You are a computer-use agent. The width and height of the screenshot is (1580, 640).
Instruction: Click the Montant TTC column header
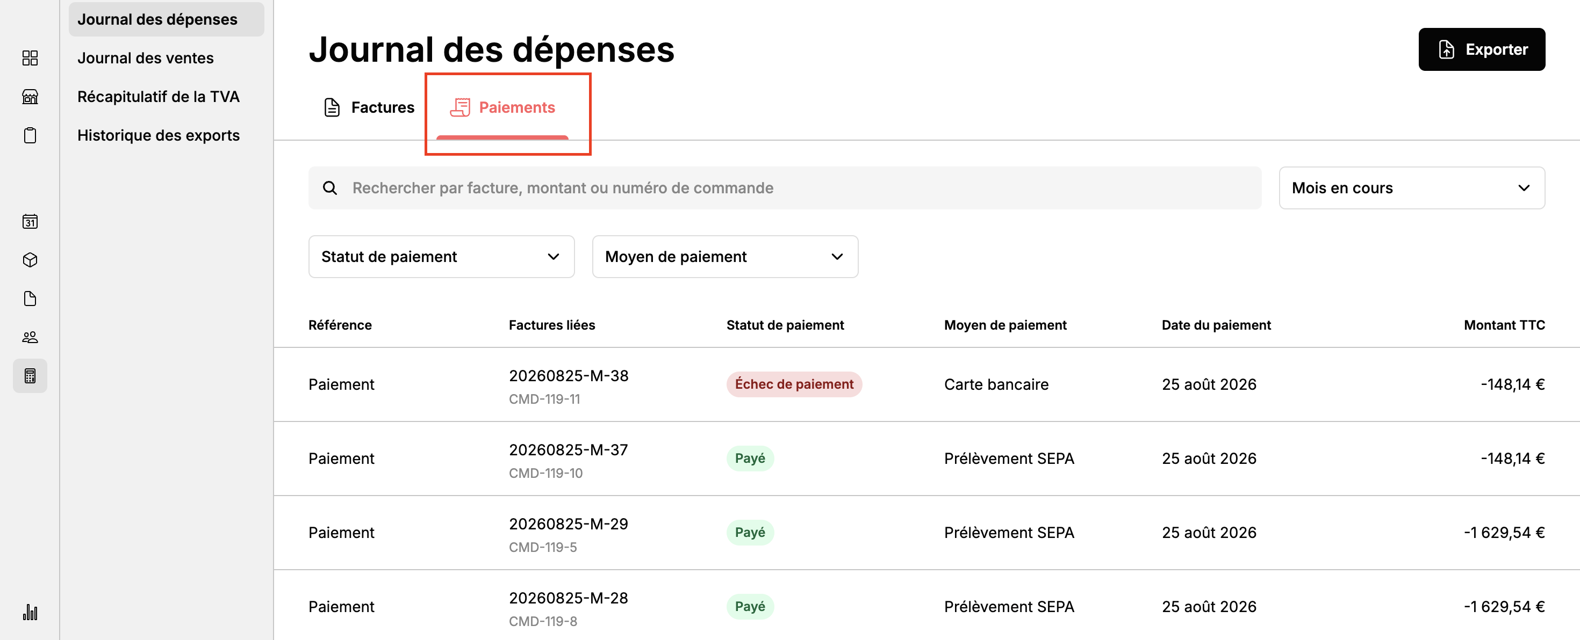[1504, 325]
